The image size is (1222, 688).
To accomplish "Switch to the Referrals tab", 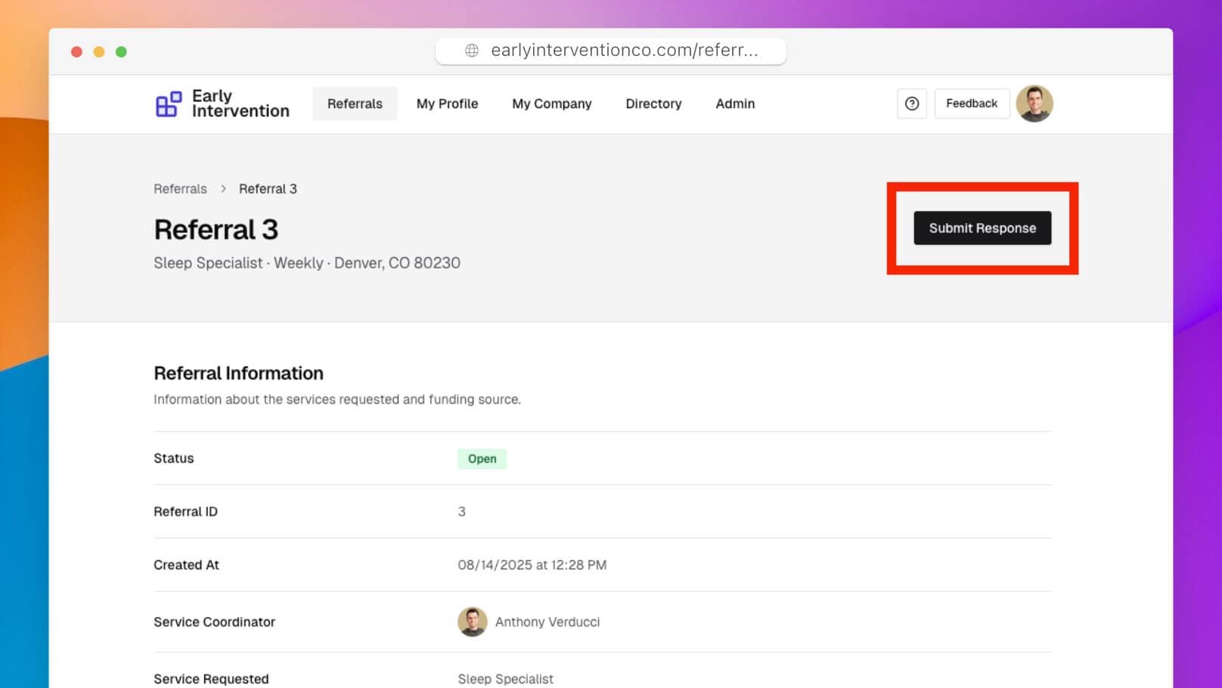I will pyautogui.click(x=355, y=104).
